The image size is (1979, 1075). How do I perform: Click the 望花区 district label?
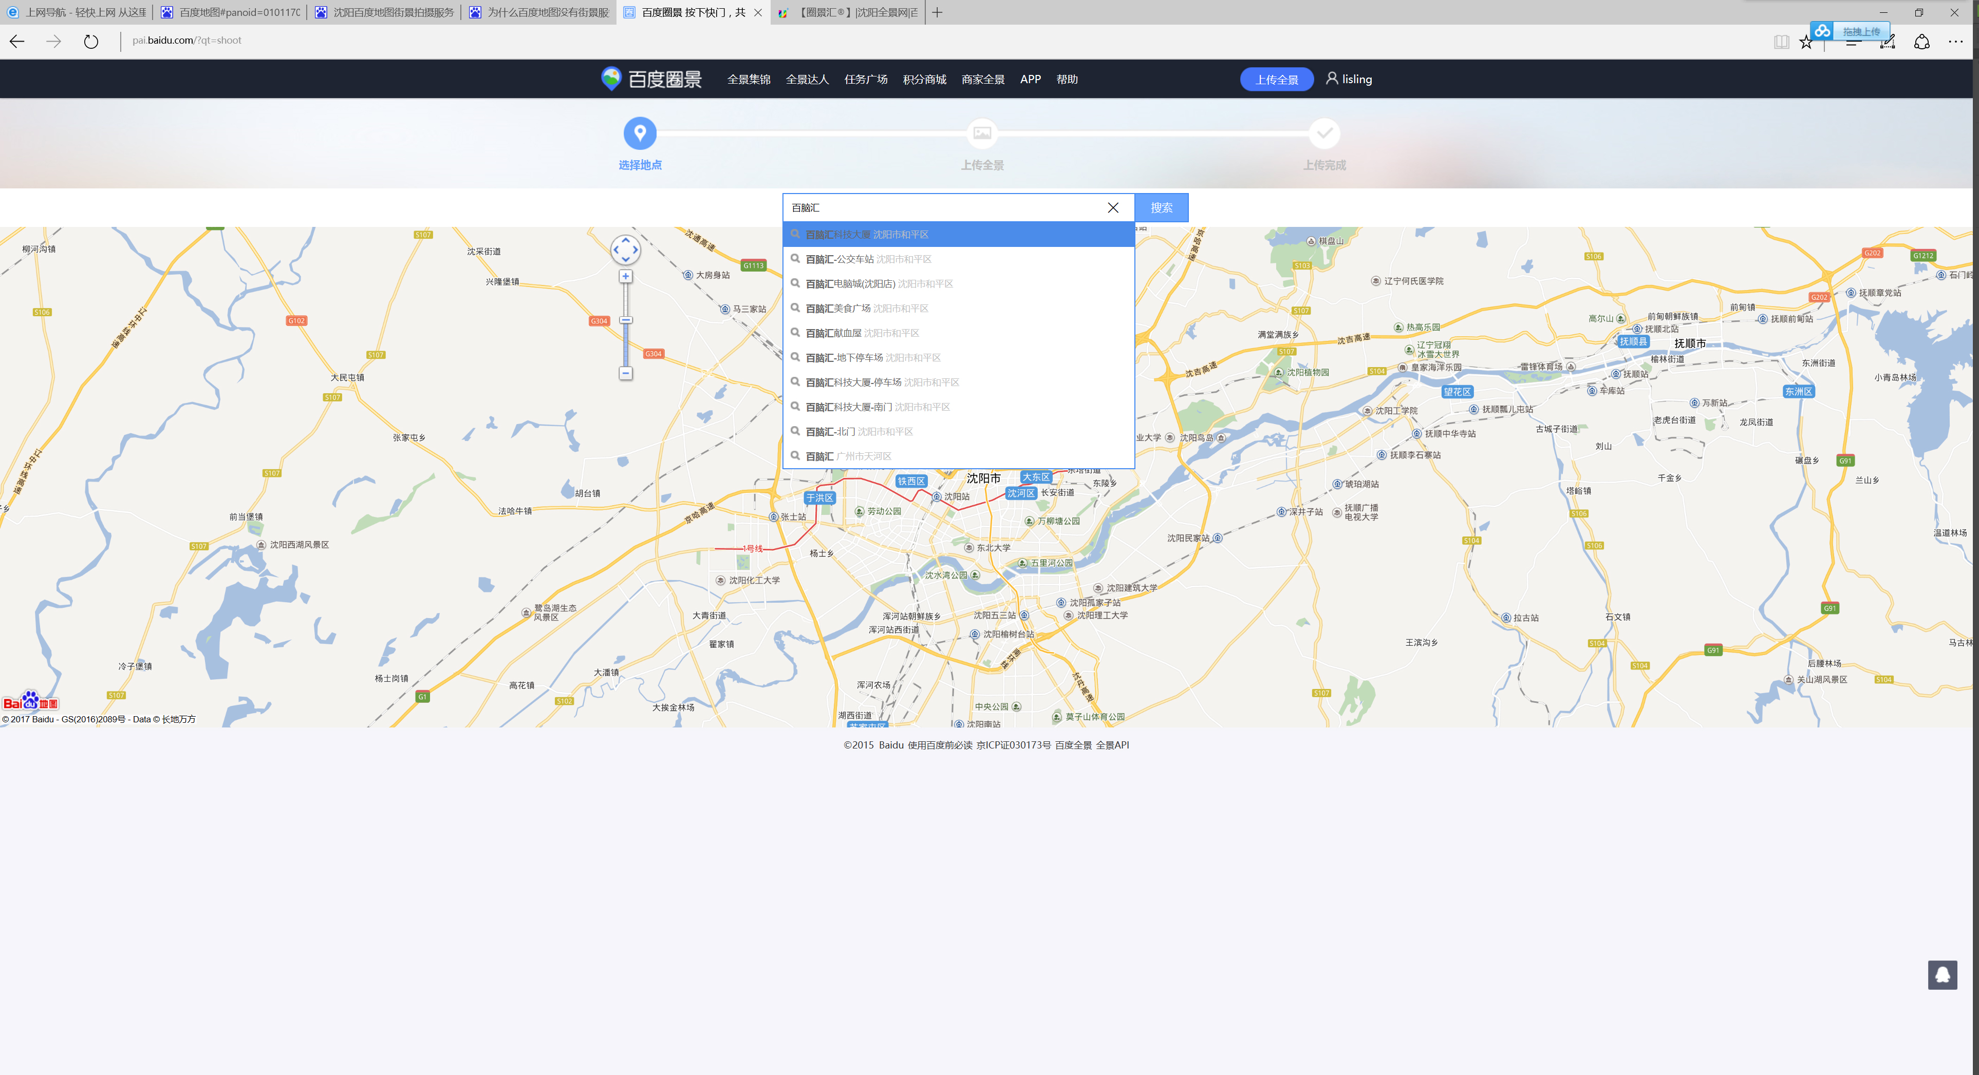1457,392
